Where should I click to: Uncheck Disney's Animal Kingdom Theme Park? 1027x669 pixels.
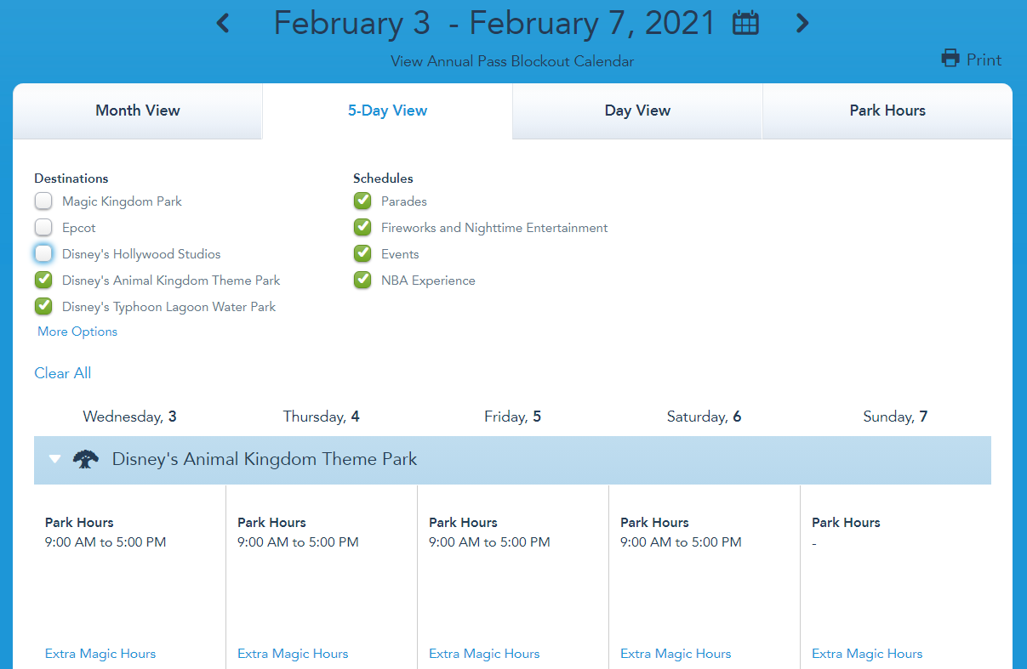[x=43, y=281]
